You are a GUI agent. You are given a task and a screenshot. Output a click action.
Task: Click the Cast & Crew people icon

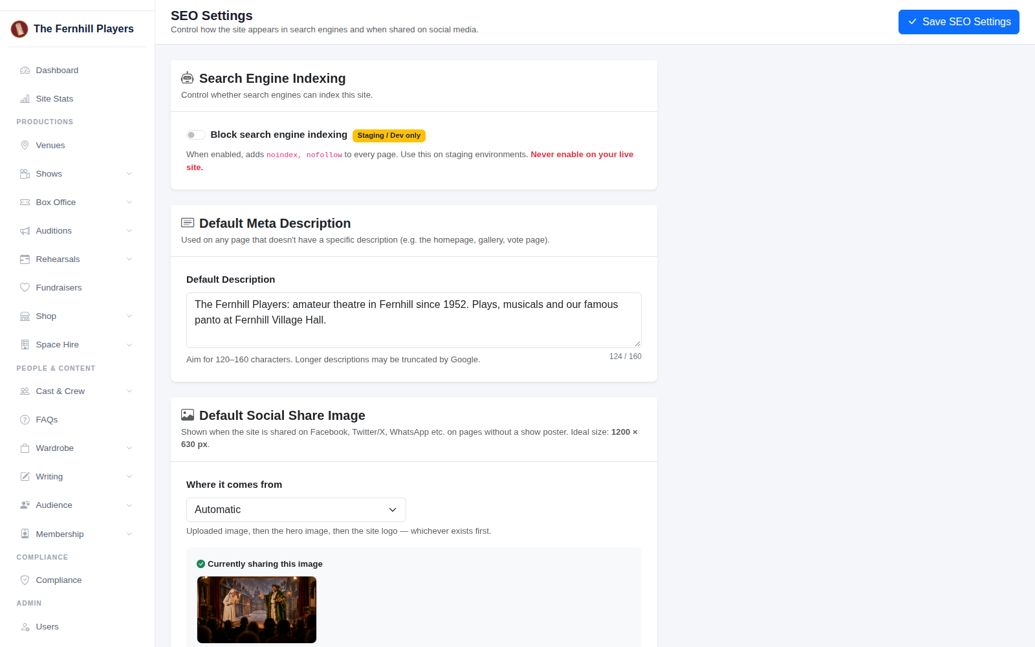click(x=25, y=391)
